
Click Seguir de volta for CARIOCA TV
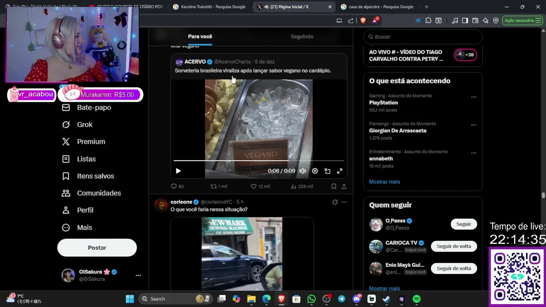coord(454,246)
